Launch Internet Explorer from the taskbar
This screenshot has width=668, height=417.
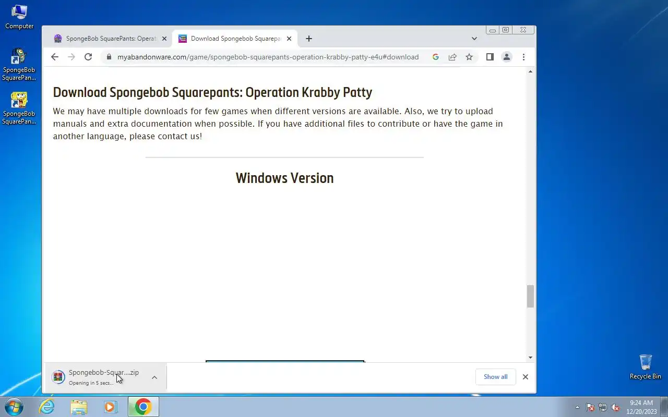point(47,407)
